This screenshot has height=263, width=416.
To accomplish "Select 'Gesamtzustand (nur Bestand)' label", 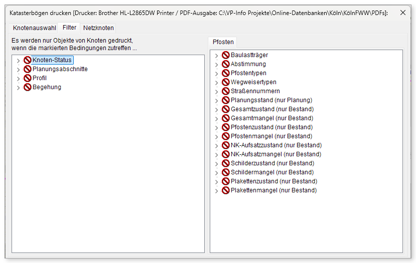I will (x=272, y=109).
